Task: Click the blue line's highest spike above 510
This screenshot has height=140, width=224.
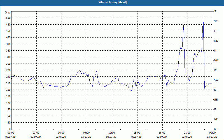Action: coord(203,15)
